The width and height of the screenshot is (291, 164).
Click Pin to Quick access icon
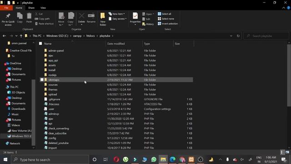8,19
